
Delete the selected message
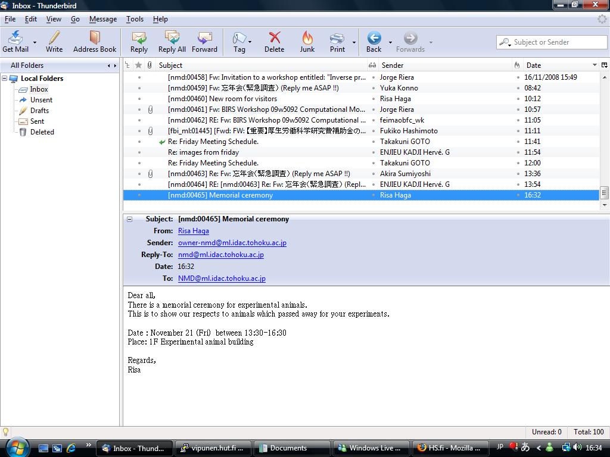pos(274,42)
